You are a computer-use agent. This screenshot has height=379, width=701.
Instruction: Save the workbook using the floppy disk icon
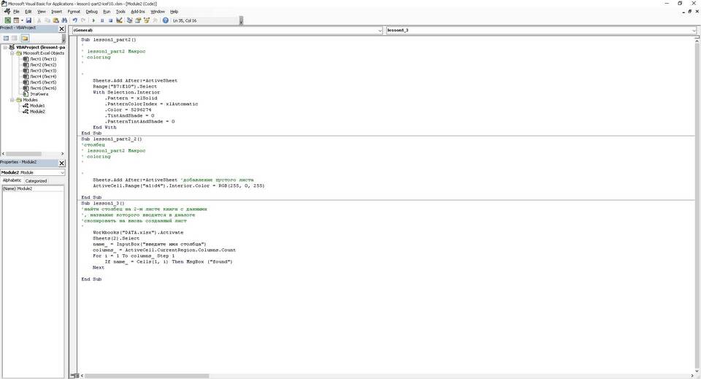(x=29, y=20)
